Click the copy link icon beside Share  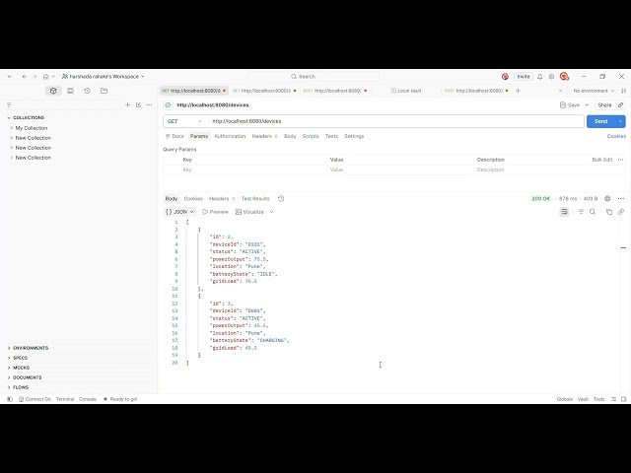pos(620,105)
